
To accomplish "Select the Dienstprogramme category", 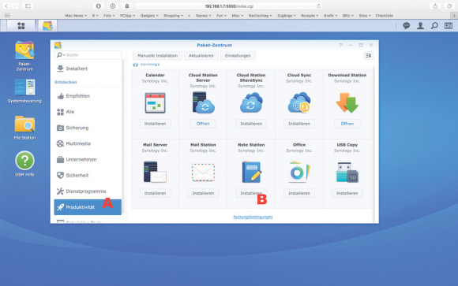I will (x=88, y=191).
